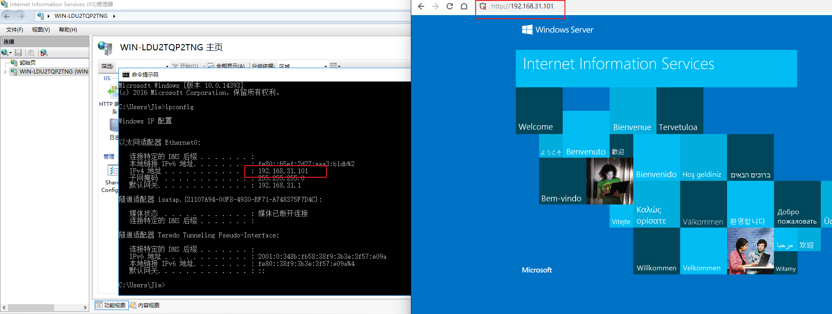Screen dimensions: 832x314
Task: Expand breadcrumb arrow before WIN-LDU2TQP2TNG
Action: 49,16
